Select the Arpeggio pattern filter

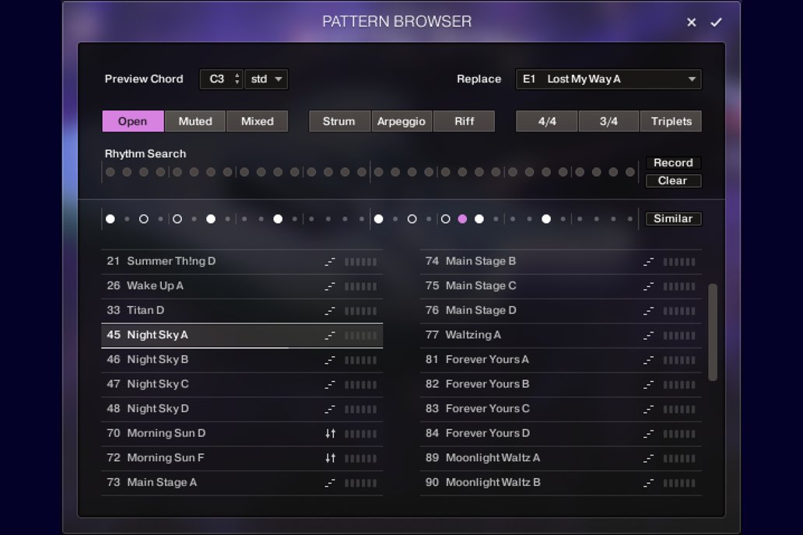[x=401, y=121]
